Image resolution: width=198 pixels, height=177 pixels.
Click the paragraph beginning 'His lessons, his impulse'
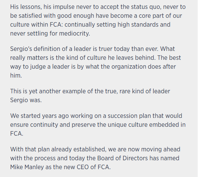pyautogui.click(x=98, y=20)
